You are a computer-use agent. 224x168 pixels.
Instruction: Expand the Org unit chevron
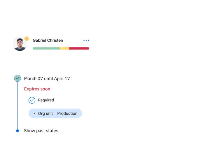[x=34, y=113]
